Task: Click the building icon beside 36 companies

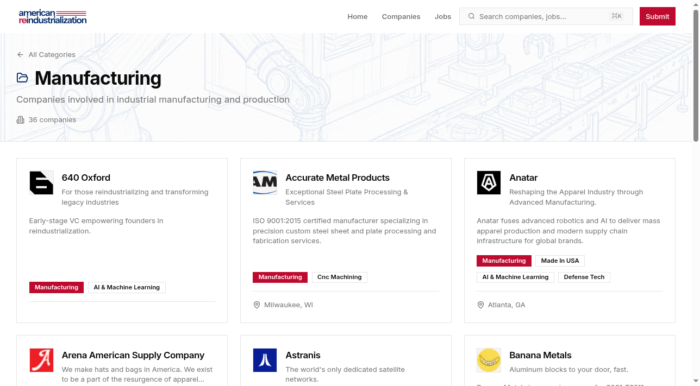Action: (x=21, y=120)
